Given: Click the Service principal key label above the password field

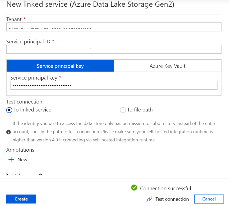Looking at the screenshot, I should [34, 78].
